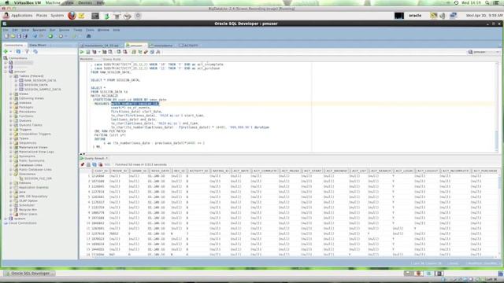Click the Open folder icon in main toolbar
504x283 pixels.
(13, 36)
